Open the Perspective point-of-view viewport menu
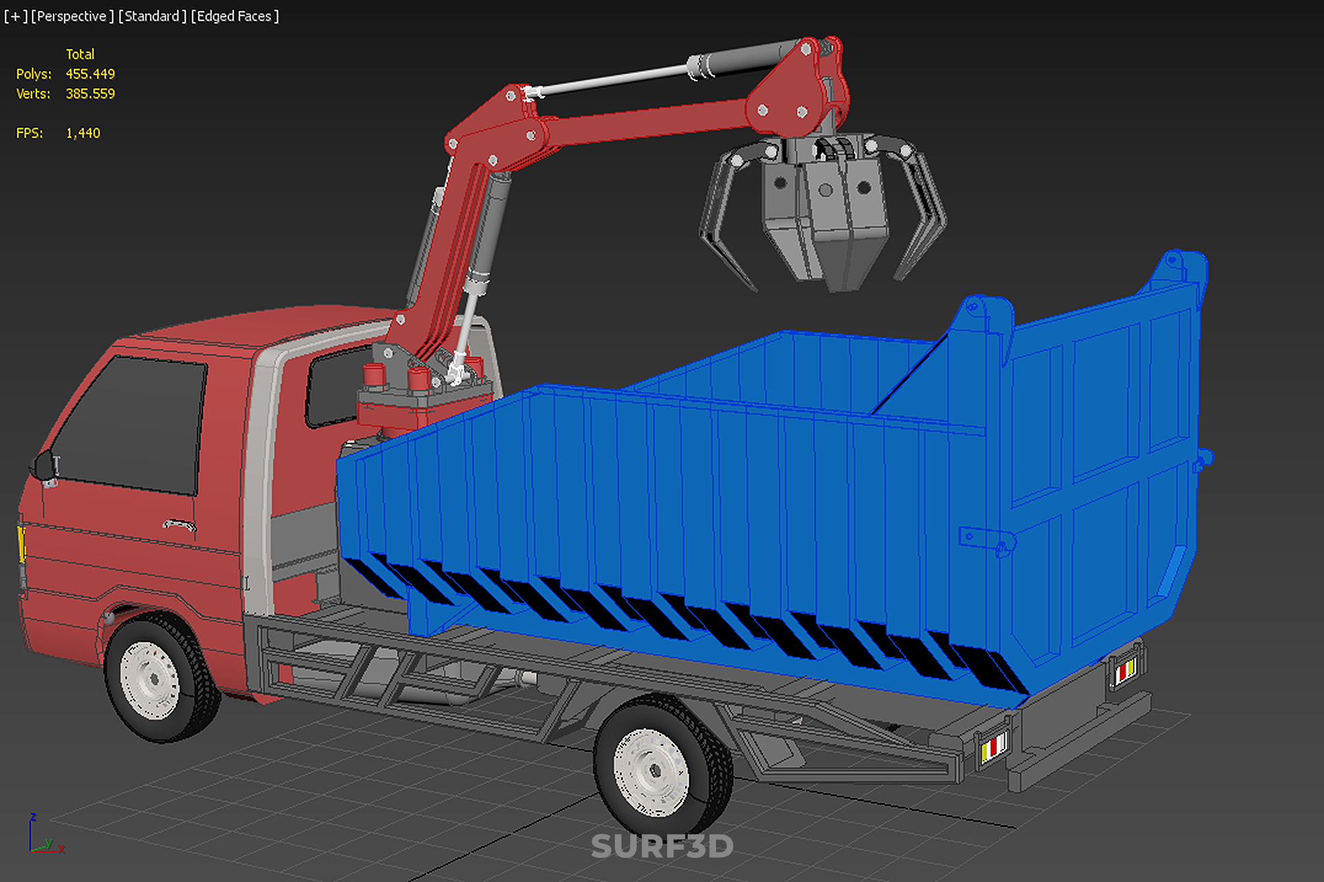 click(x=72, y=16)
